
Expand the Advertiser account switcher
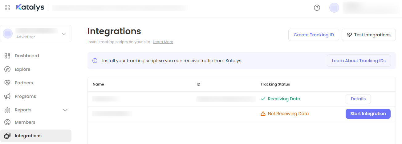[x=64, y=34]
